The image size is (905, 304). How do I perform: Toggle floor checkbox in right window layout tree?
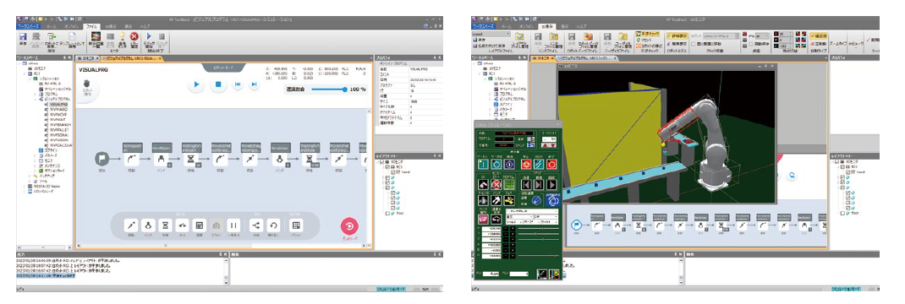pos(843,214)
